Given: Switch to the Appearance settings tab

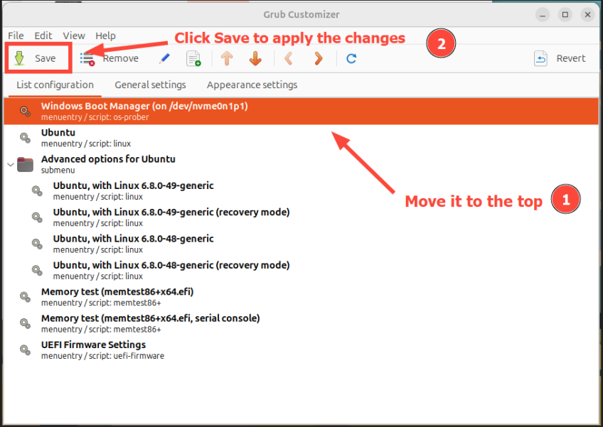Looking at the screenshot, I should (x=252, y=85).
